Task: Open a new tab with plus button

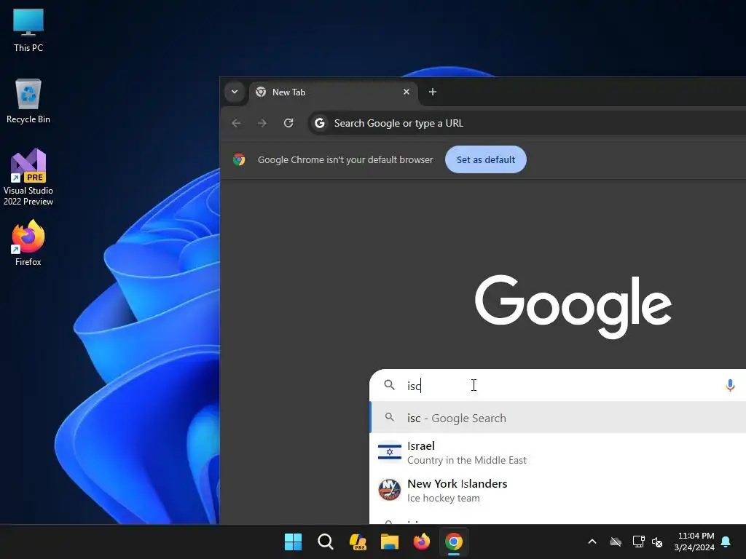Action: coord(433,92)
